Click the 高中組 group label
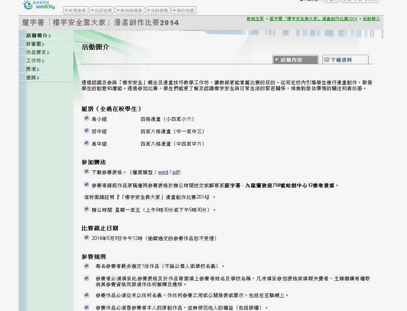The height and width of the screenshot is (311, 407). click(x=99, y=144)
